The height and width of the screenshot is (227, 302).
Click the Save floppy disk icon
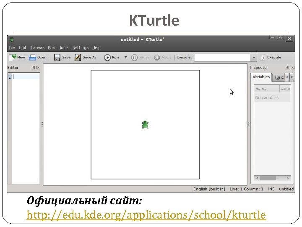57,58
